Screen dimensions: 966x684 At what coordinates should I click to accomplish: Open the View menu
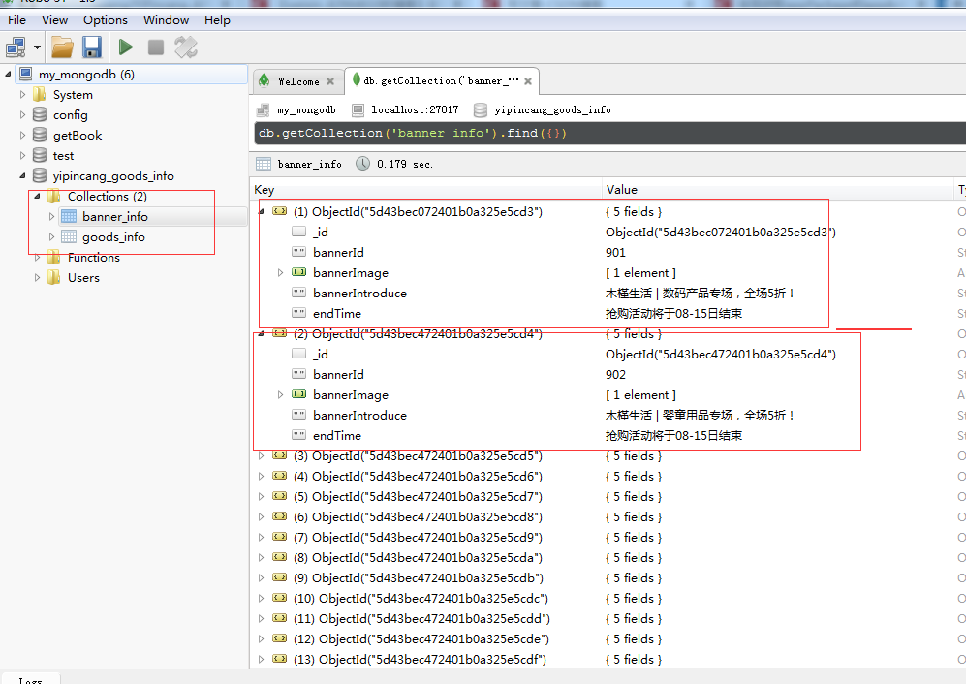(x=55, y=19)
